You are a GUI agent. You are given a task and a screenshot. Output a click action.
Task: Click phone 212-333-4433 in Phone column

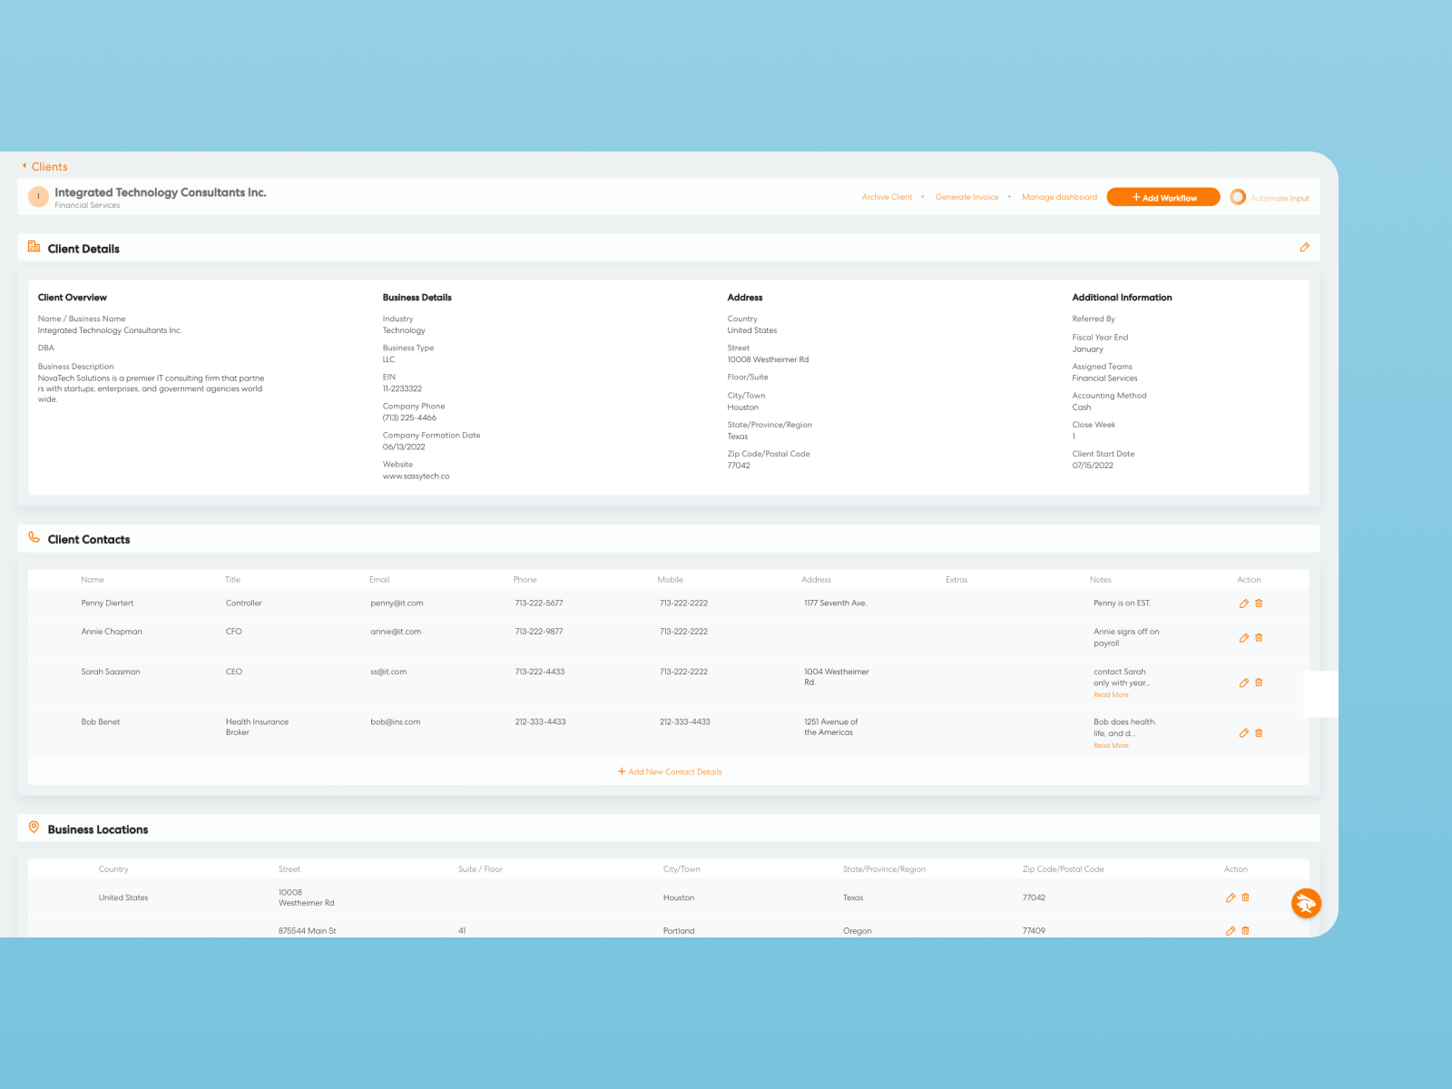[x=540, y=722]
